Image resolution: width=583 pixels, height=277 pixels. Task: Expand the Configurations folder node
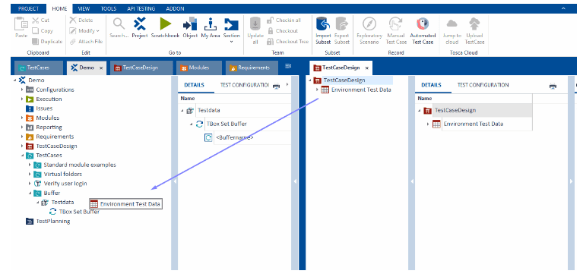(22, 90)
